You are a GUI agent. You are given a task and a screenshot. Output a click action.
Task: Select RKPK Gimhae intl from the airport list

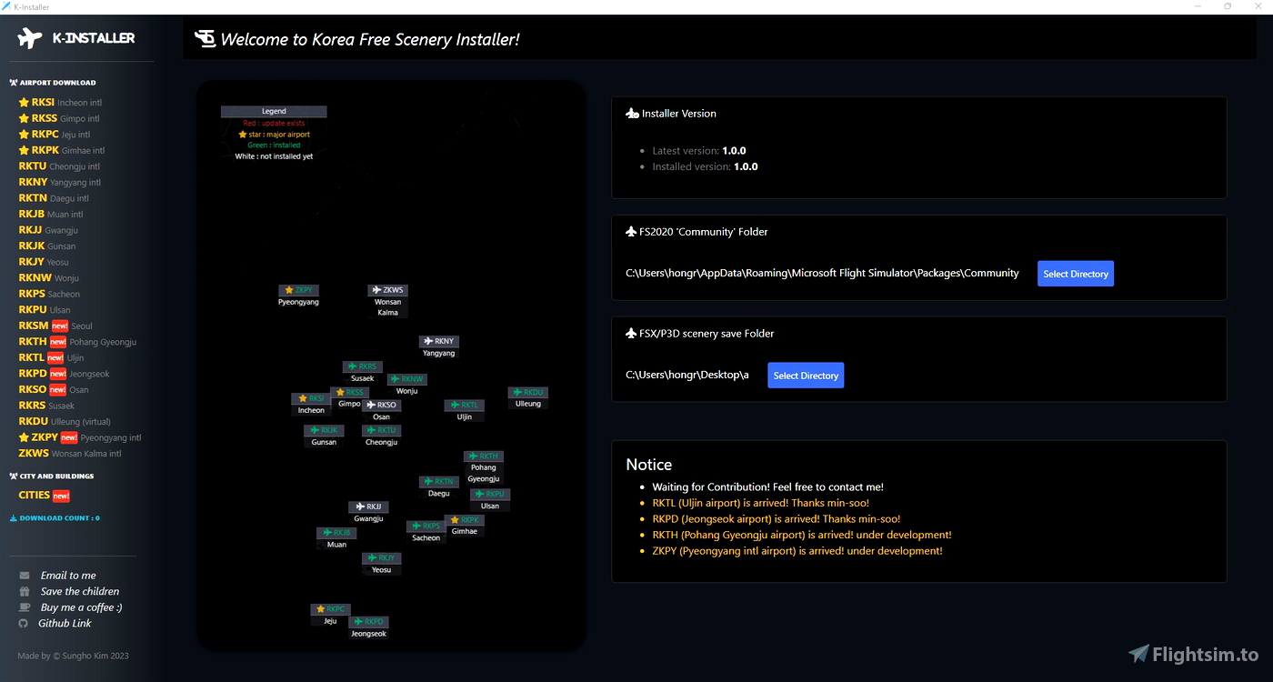click(62, 150)
